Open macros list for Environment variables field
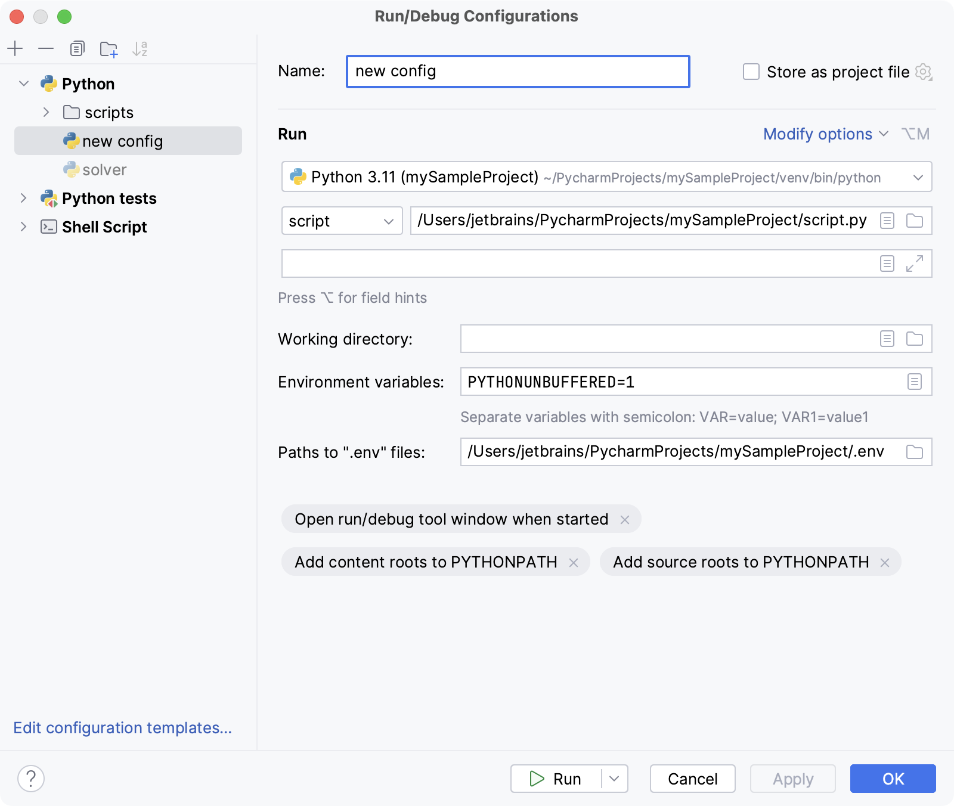 point(914,382)
